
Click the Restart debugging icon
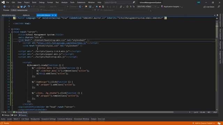[103, 7]
